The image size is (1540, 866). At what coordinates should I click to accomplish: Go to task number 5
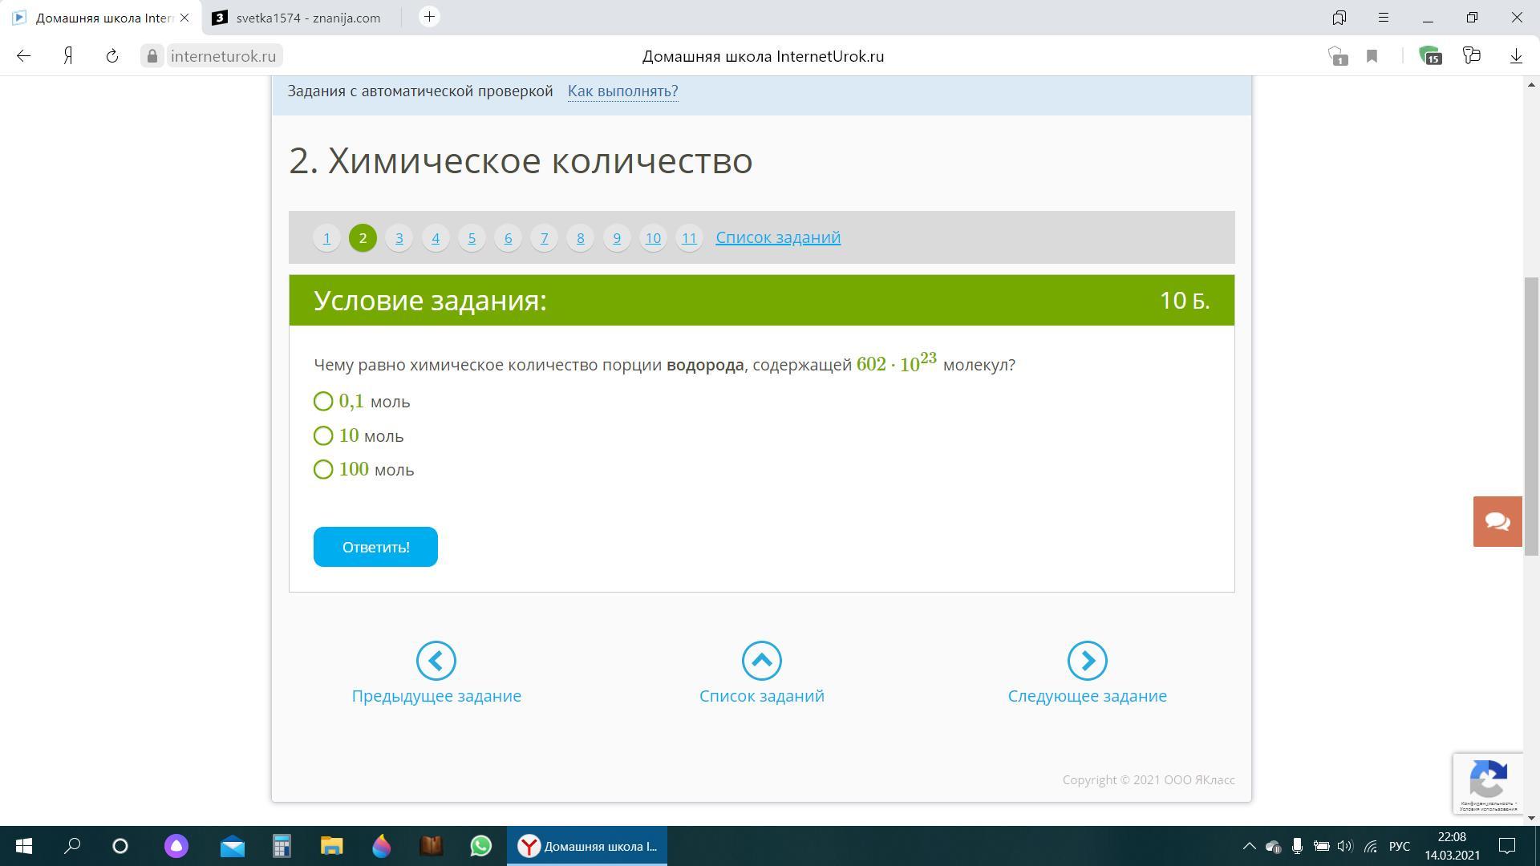coord(472,238)
